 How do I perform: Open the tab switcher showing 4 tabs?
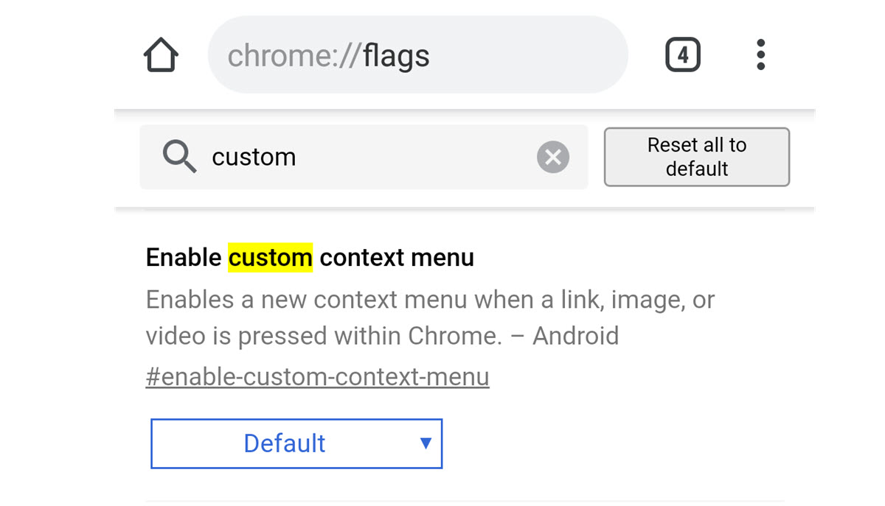682,55
